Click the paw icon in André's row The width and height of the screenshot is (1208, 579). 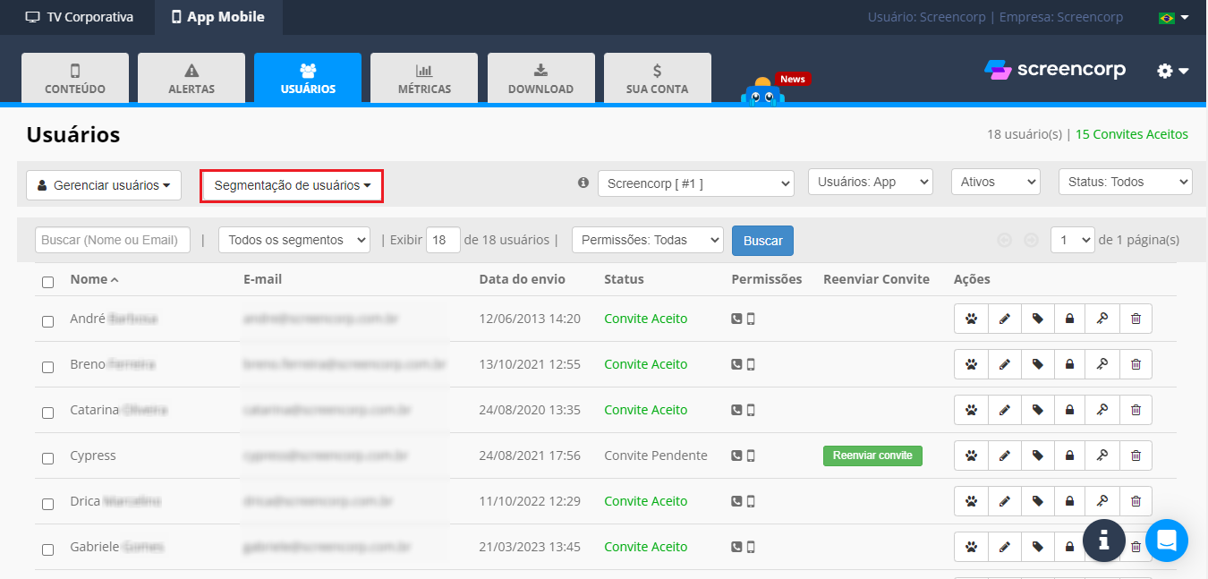pos(971,319)
